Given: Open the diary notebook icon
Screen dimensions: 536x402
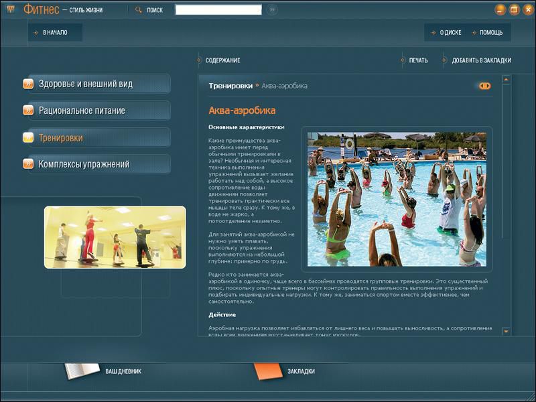Looking at the screenshot, I should coord(82,371).
